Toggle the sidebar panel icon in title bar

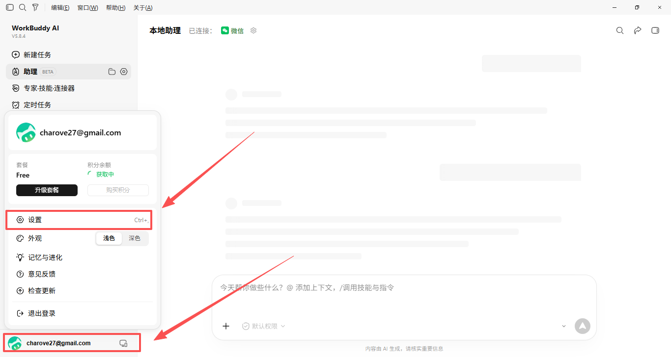click(10, 7)
